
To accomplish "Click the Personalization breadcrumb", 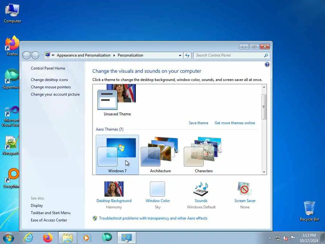I will [130, 55].
